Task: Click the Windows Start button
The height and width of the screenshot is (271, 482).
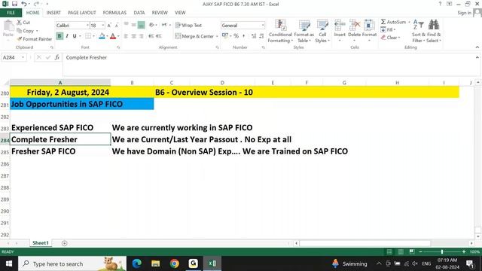Action: point(8,263)
